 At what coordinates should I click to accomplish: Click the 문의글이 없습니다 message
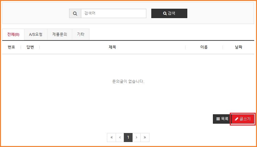click(x=128, y=81)
